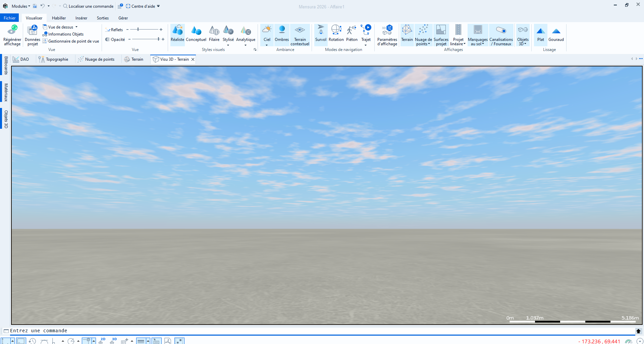Screen dimensions: 644x344
Task: Click the history clock icon in the bottom bar
Action: (x=32, y=341)
